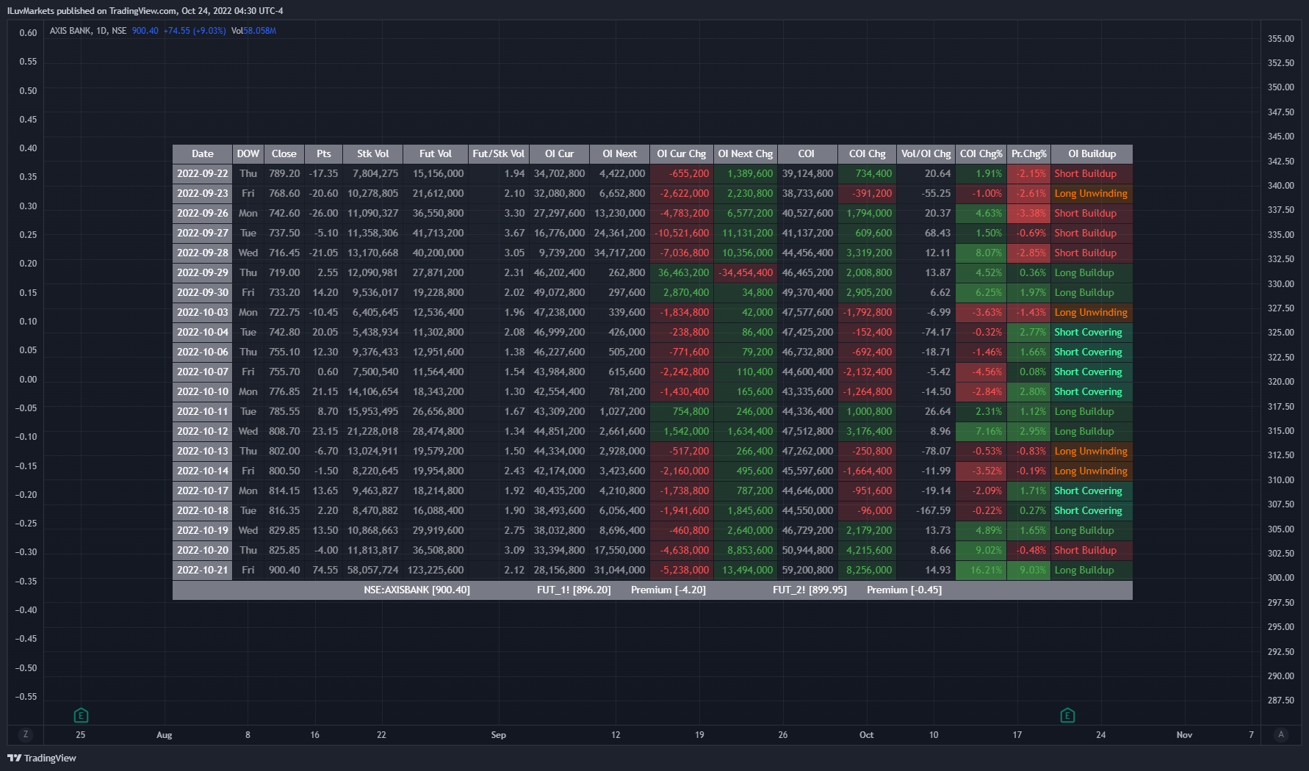The height and width of the screenshot is (771, 1309).
Task: Click the OI Buildup column header
Action: pyautogui.click(x=1092, y=154)
